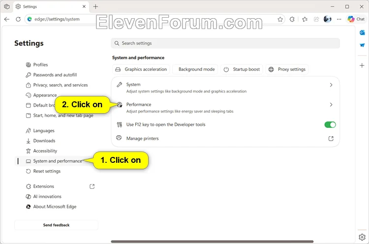Open the Performance settings row
The width and height of the screenshot is (369, 244).
click(225, 108)
